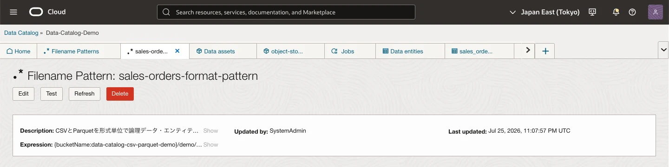Viewport: 669px width, 167px height.
Task: Open the tab list dropdown arrow
Action: [663, 50]
